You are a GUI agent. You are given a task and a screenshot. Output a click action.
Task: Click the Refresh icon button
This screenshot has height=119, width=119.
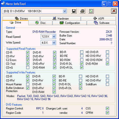tap(91, 11)
